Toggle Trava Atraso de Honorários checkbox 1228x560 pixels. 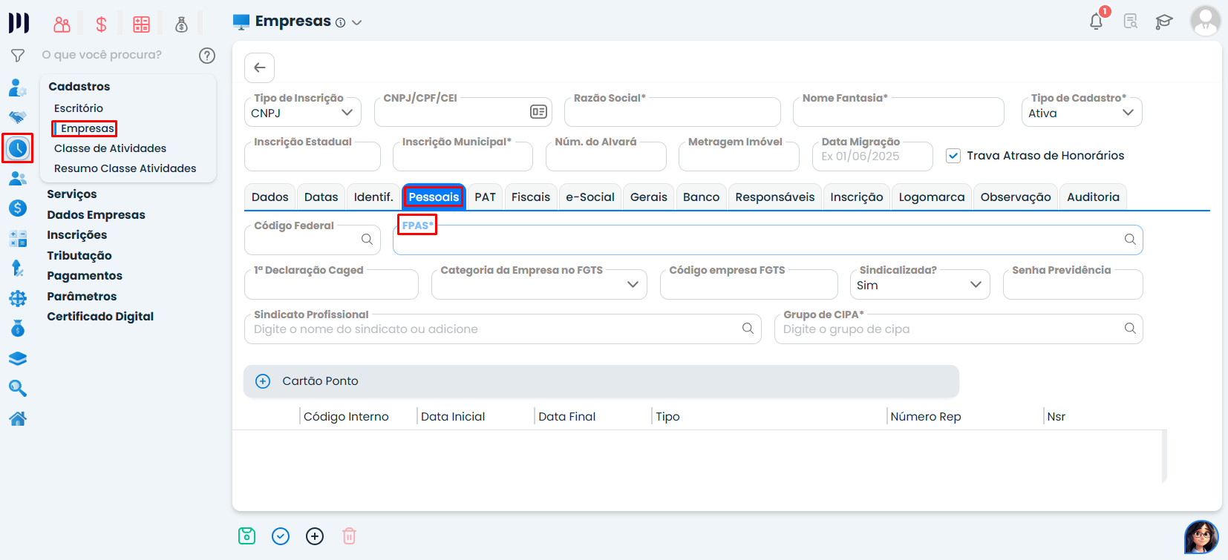pos(953,156)
